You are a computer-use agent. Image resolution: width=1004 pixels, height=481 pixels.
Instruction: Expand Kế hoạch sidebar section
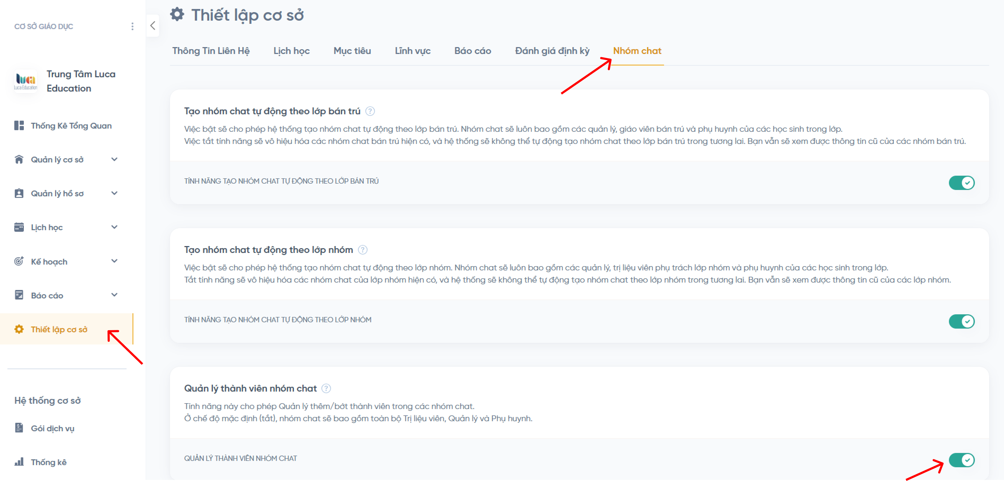click(x=114, y=261)
